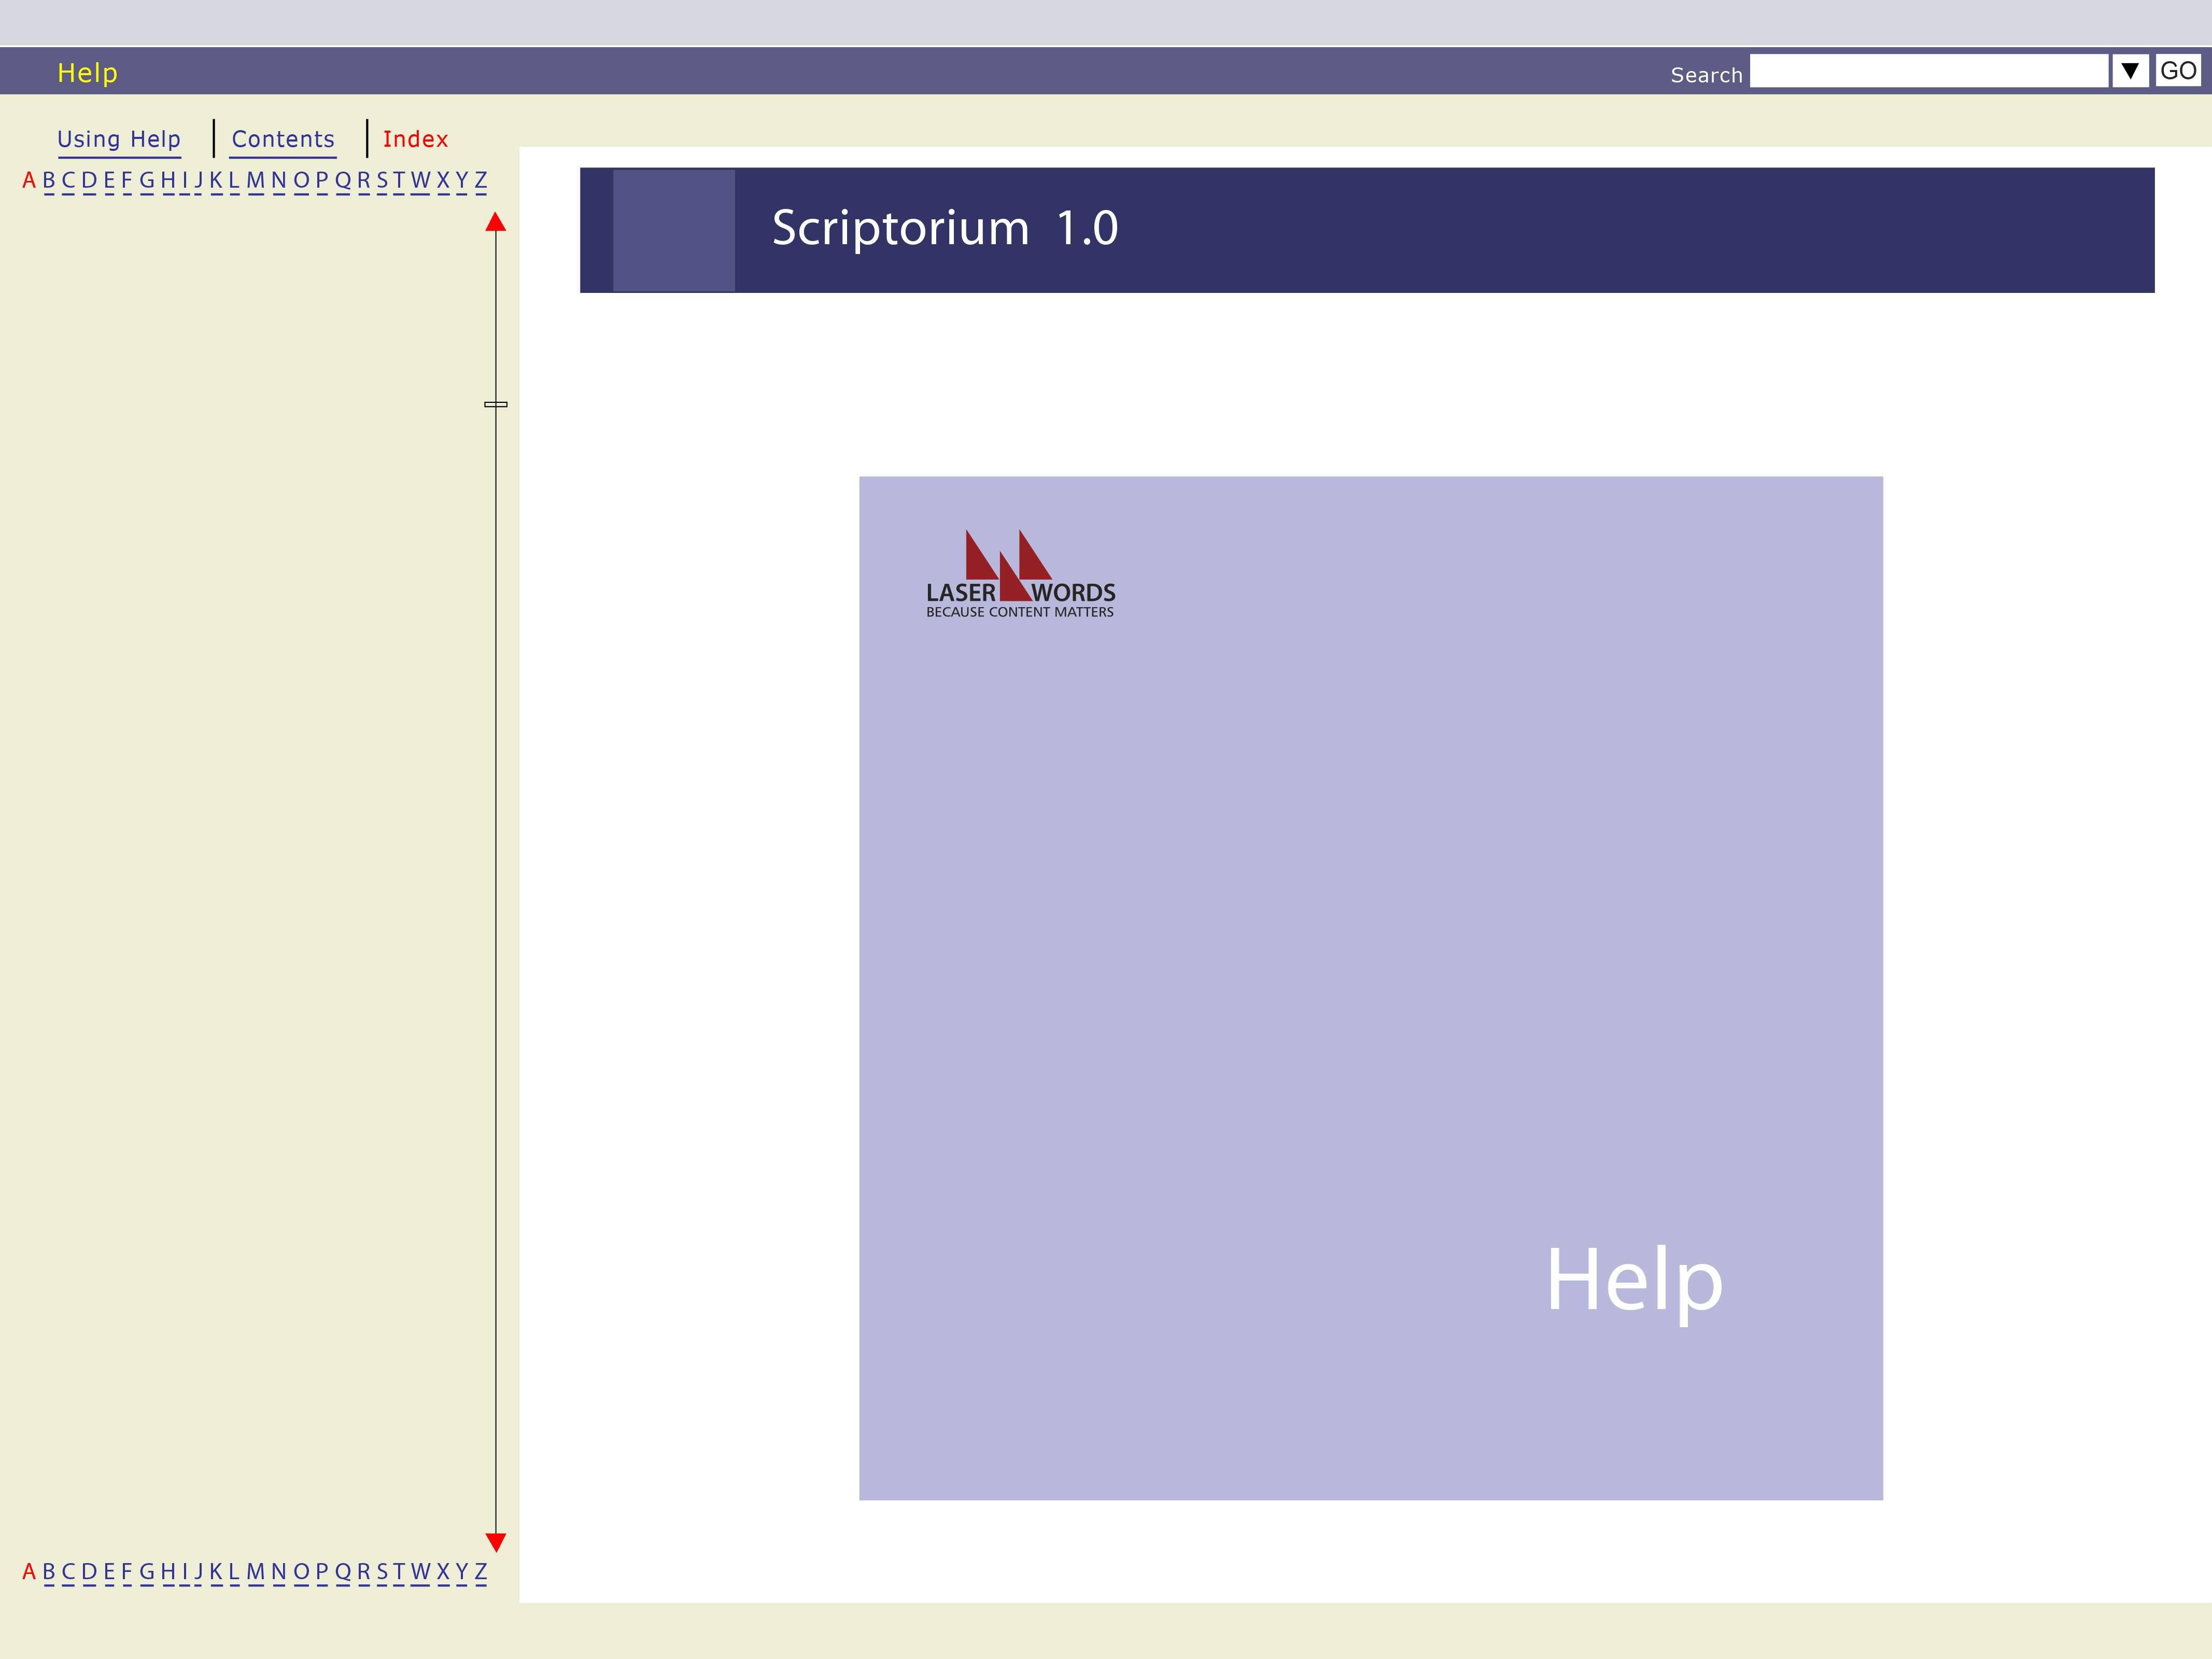The width and height of the screenshot is (2212, 1659).
Task: Select the Index tab
Action: 415,139
